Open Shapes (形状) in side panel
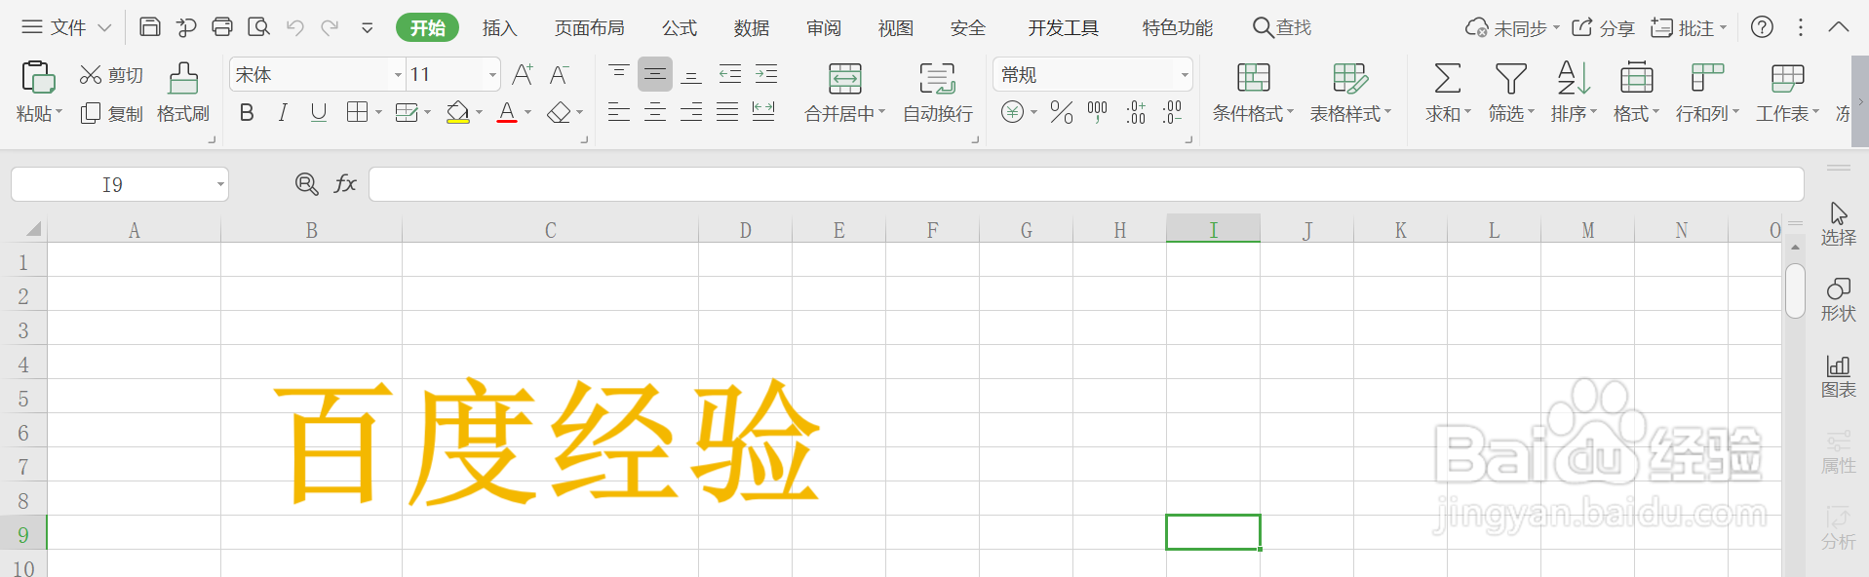This screenshot has width=1869, height=577. (1838, 300)
